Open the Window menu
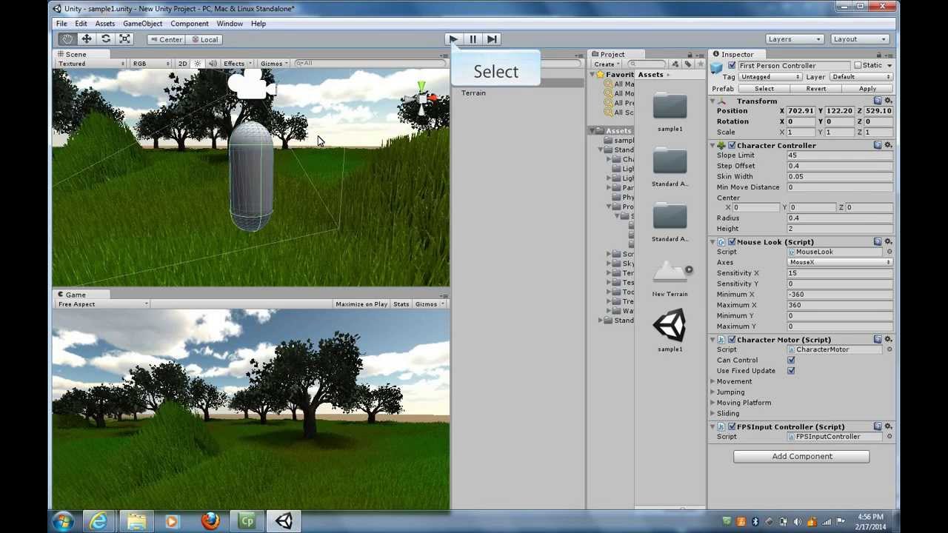This screenshot has width=948, height=533. [x=230, y=24]
